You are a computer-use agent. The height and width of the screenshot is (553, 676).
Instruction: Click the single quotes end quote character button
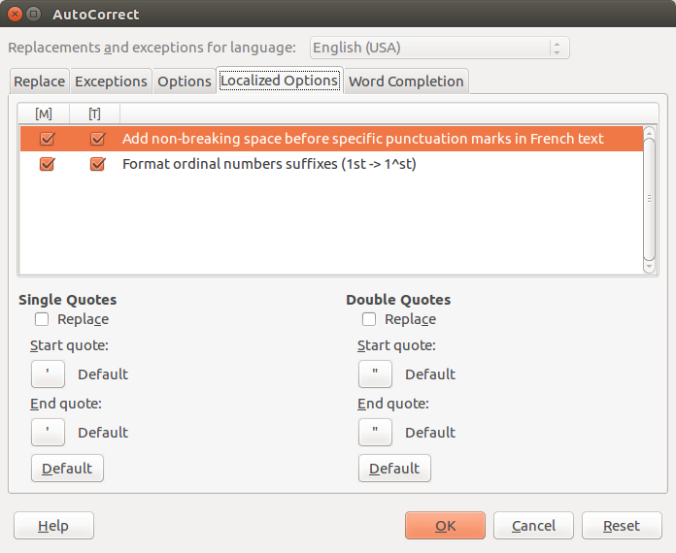(x=48, y=433)
